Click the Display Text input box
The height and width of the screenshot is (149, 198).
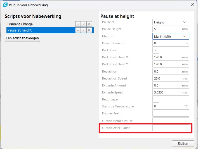pos(171,113)
